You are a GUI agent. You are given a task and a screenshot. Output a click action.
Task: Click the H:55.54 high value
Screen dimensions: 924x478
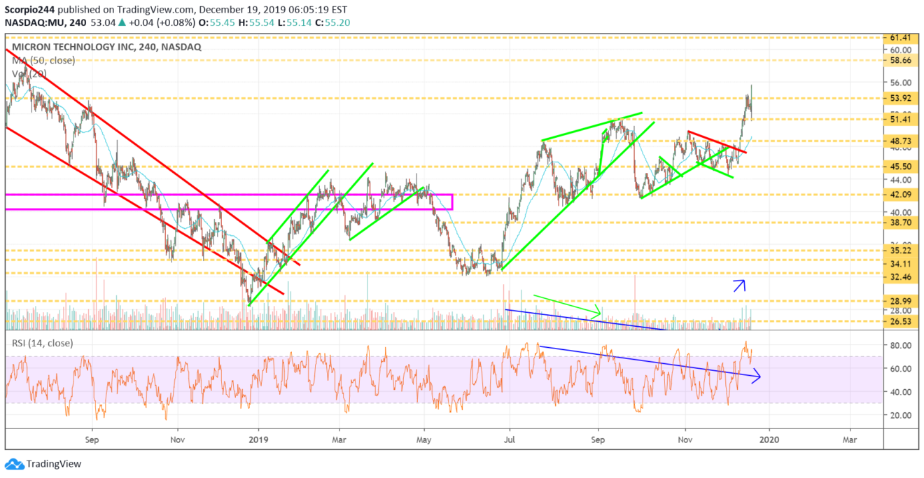point(257,23)
